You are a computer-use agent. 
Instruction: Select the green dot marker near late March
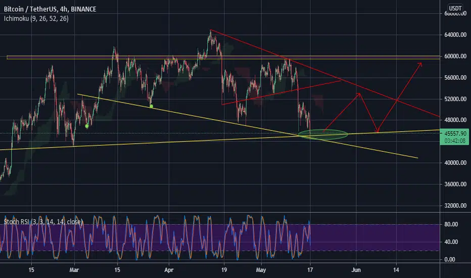pyautogui.click(x=152, y=106)
